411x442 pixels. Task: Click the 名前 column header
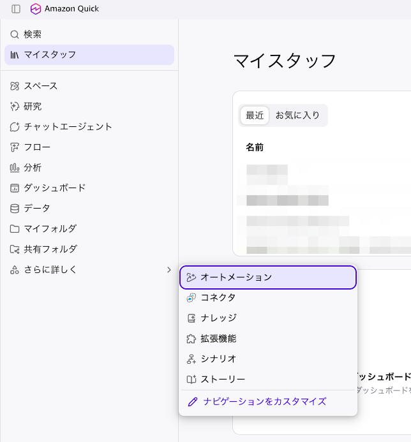(255, 147)
